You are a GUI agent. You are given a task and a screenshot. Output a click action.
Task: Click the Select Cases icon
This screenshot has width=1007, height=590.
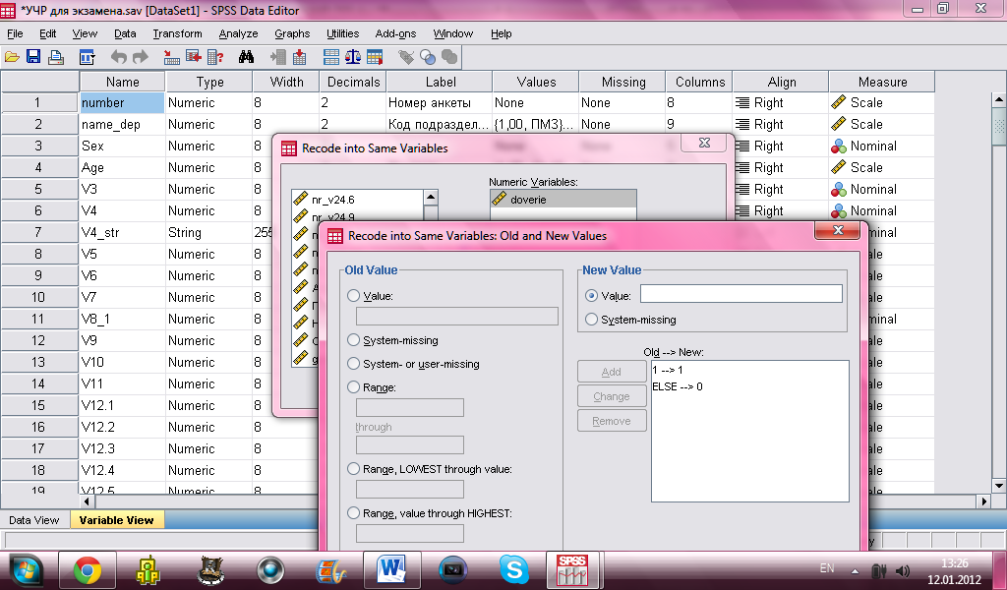click(x=375, y=57)
